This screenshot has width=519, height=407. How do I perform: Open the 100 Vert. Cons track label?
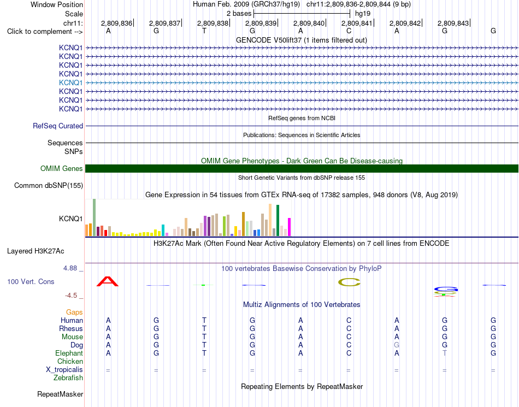click(31, 281)
